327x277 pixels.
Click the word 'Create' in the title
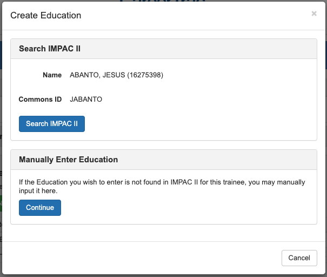click(x=23, y=15)
